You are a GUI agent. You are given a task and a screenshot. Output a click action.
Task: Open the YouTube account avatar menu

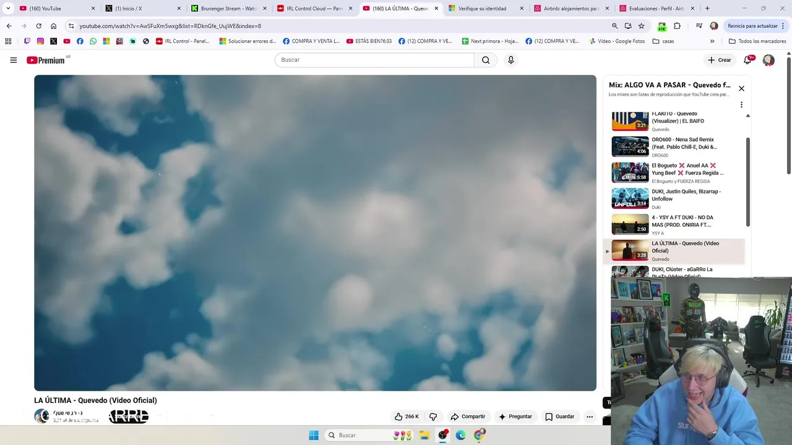pos(768,60)
